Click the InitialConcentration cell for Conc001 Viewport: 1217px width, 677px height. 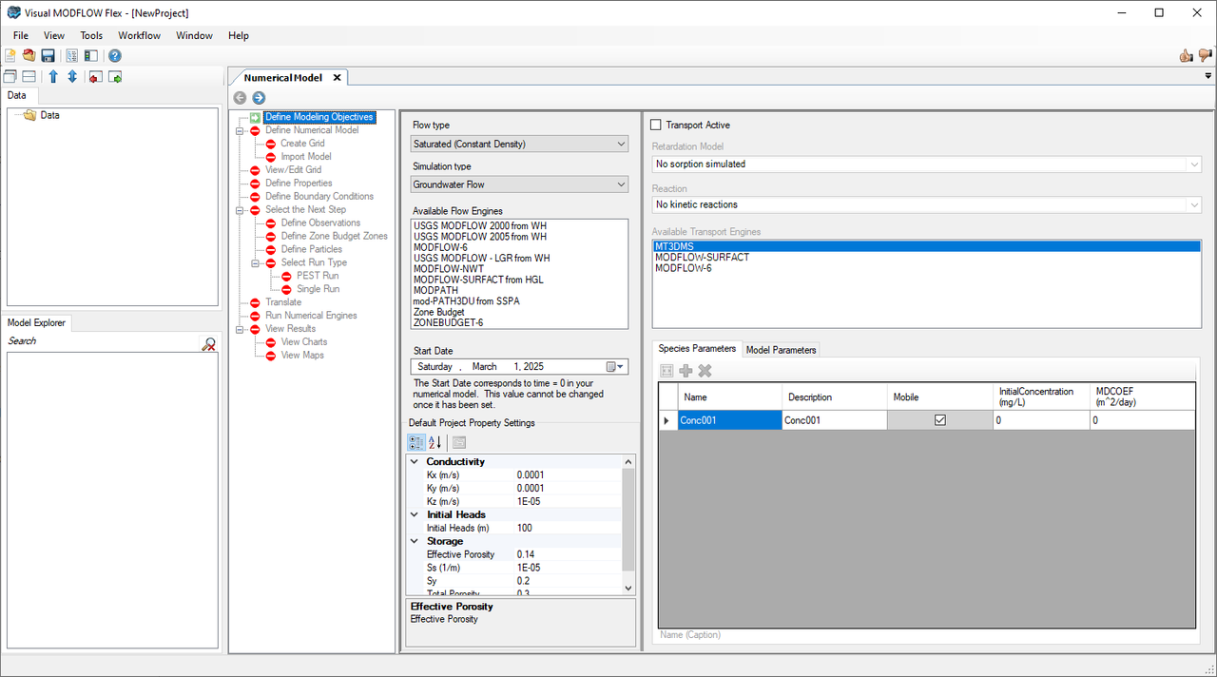click(x=1041, y=419)
